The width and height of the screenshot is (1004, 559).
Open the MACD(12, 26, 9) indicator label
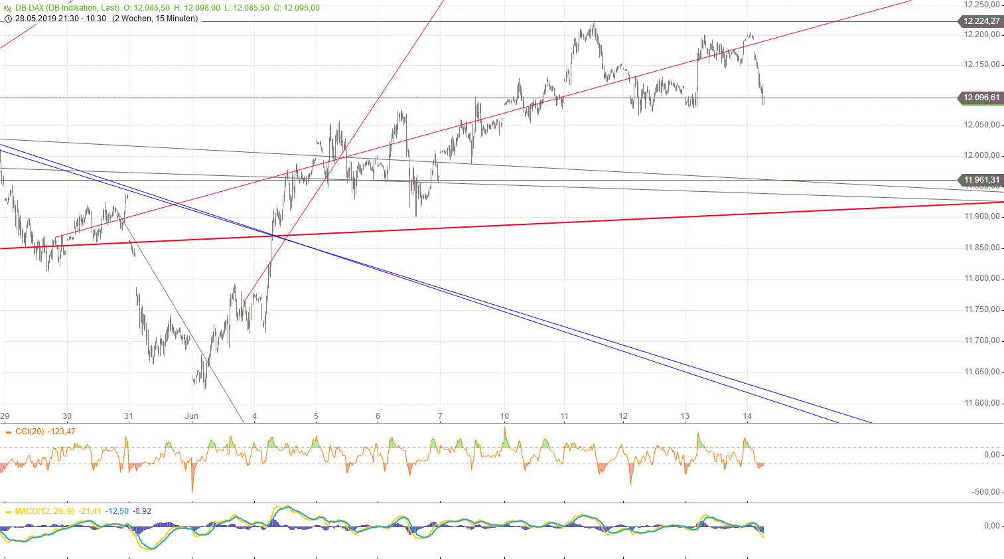[44, 511]
